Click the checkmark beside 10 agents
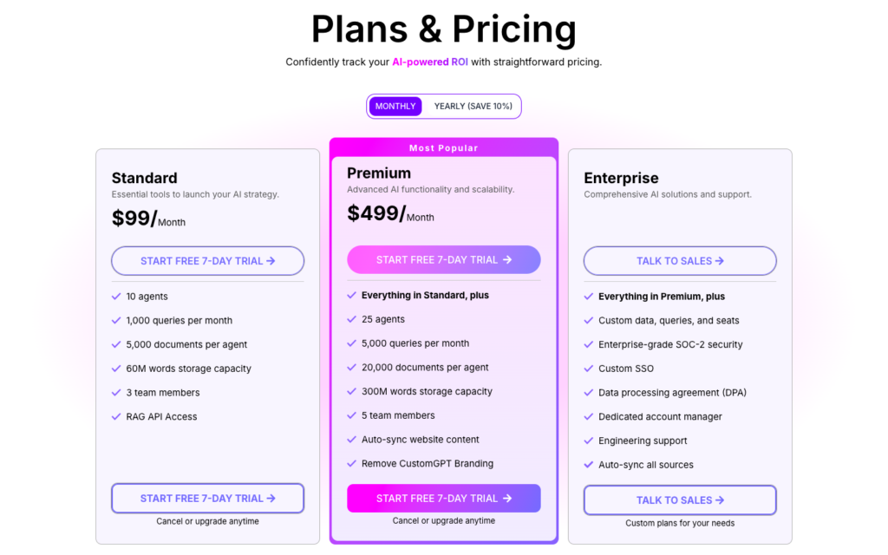The height and width of the screenshot is (555, 888). [116, 296]
